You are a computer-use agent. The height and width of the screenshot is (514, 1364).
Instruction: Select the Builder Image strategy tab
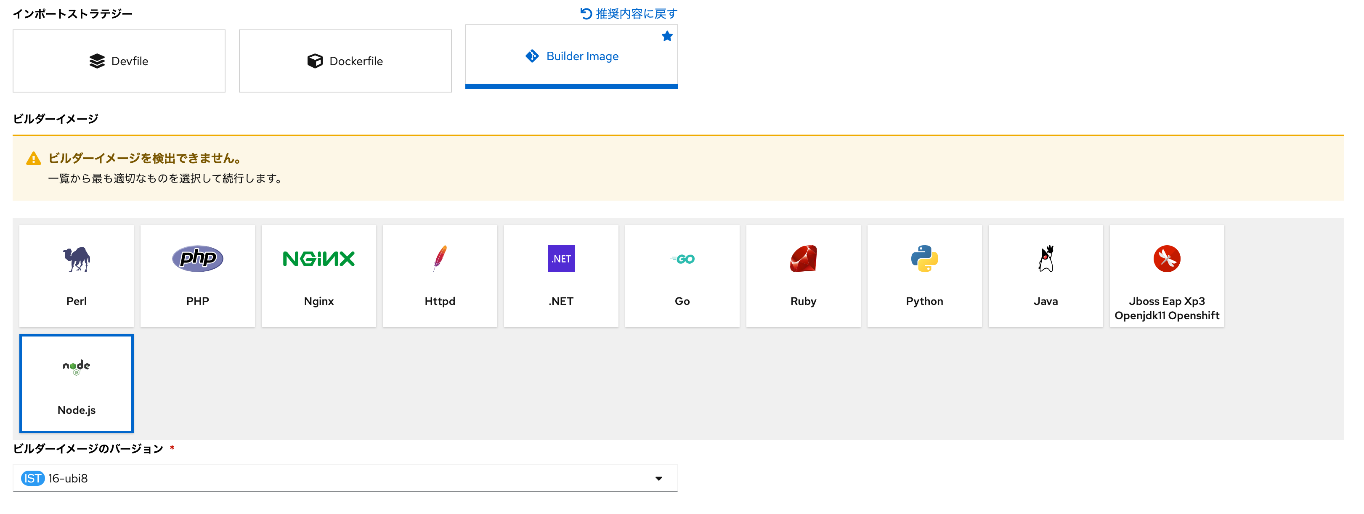pos(571,56)
